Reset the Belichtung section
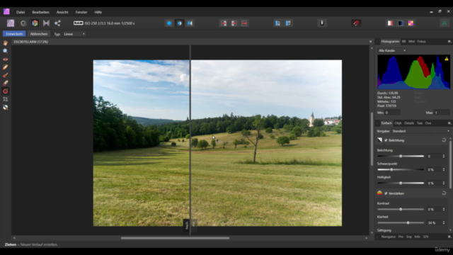Image resolution: width=453 pixels, height=255 pixels. pos(444,140)
